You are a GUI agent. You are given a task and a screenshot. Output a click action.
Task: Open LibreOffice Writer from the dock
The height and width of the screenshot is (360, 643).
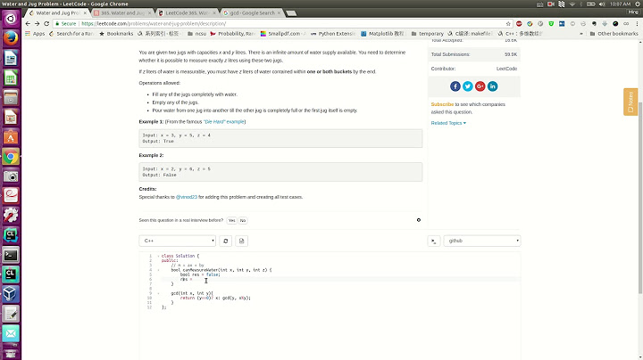point(11,58)
